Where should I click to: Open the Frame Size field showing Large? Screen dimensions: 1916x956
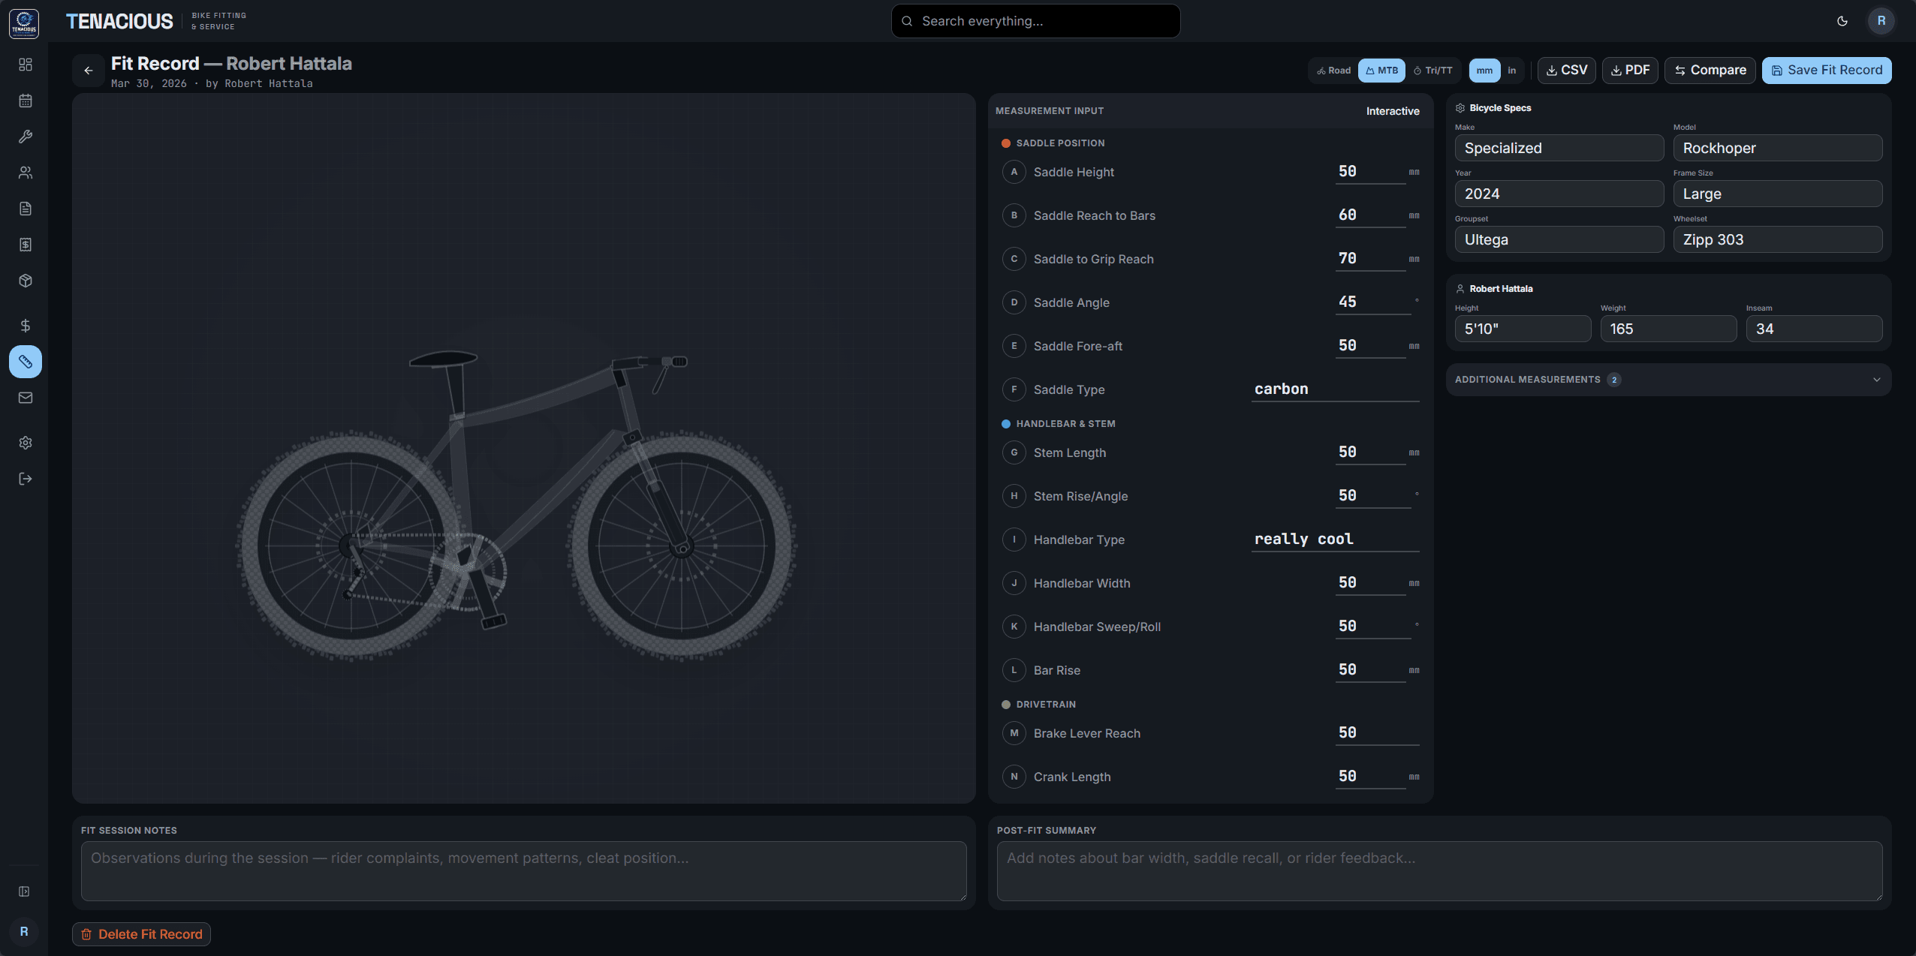(x=1776, y=194)
